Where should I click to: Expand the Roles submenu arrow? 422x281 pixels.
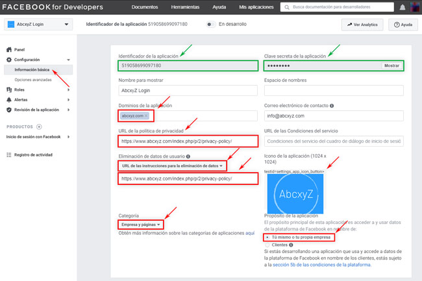(69, 90)
